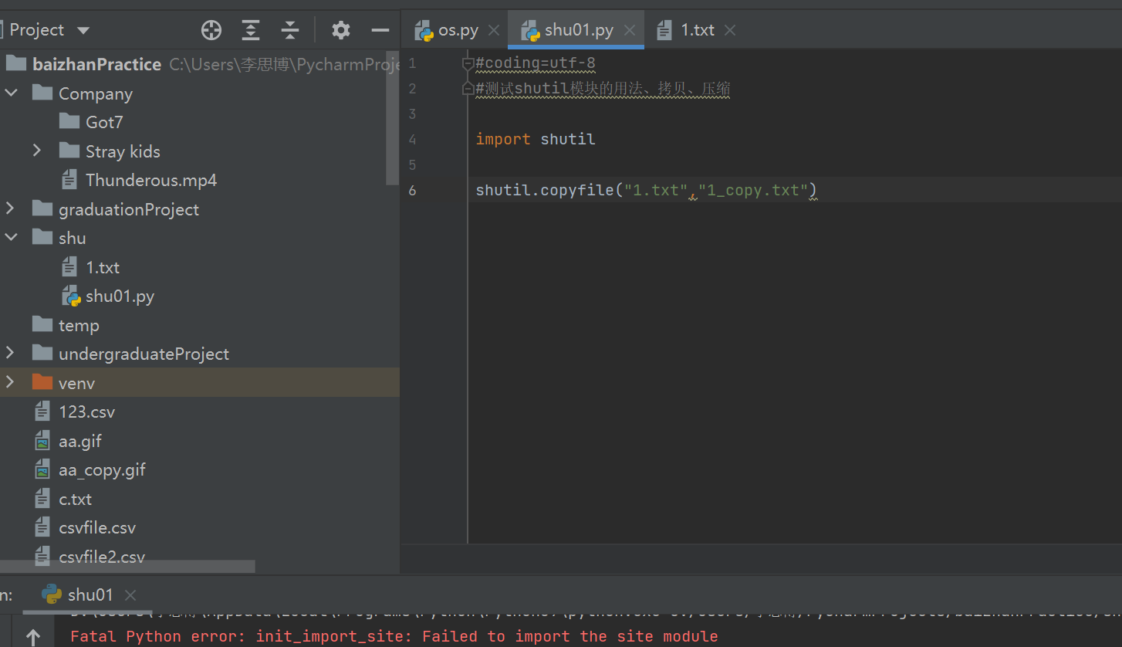1122x647 pixels.
Task: Hide the Project tool window
Action: pyautogui.click(x=380, y=30)
